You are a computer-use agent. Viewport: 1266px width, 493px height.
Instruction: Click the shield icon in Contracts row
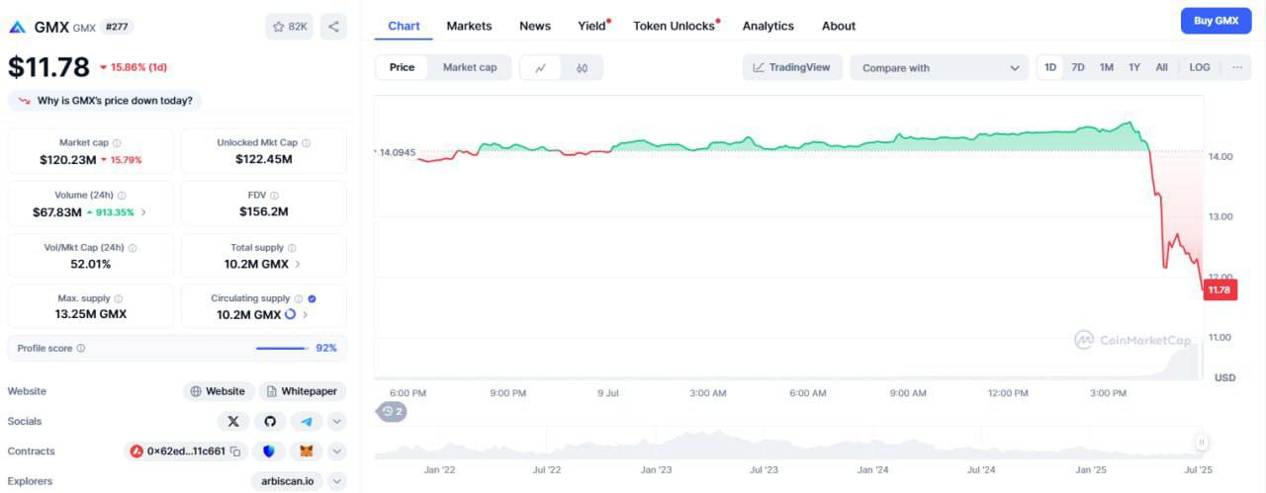point(270,452)
